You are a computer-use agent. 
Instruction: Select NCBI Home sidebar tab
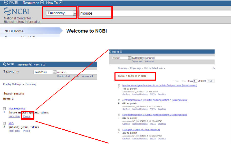(31, 31)
